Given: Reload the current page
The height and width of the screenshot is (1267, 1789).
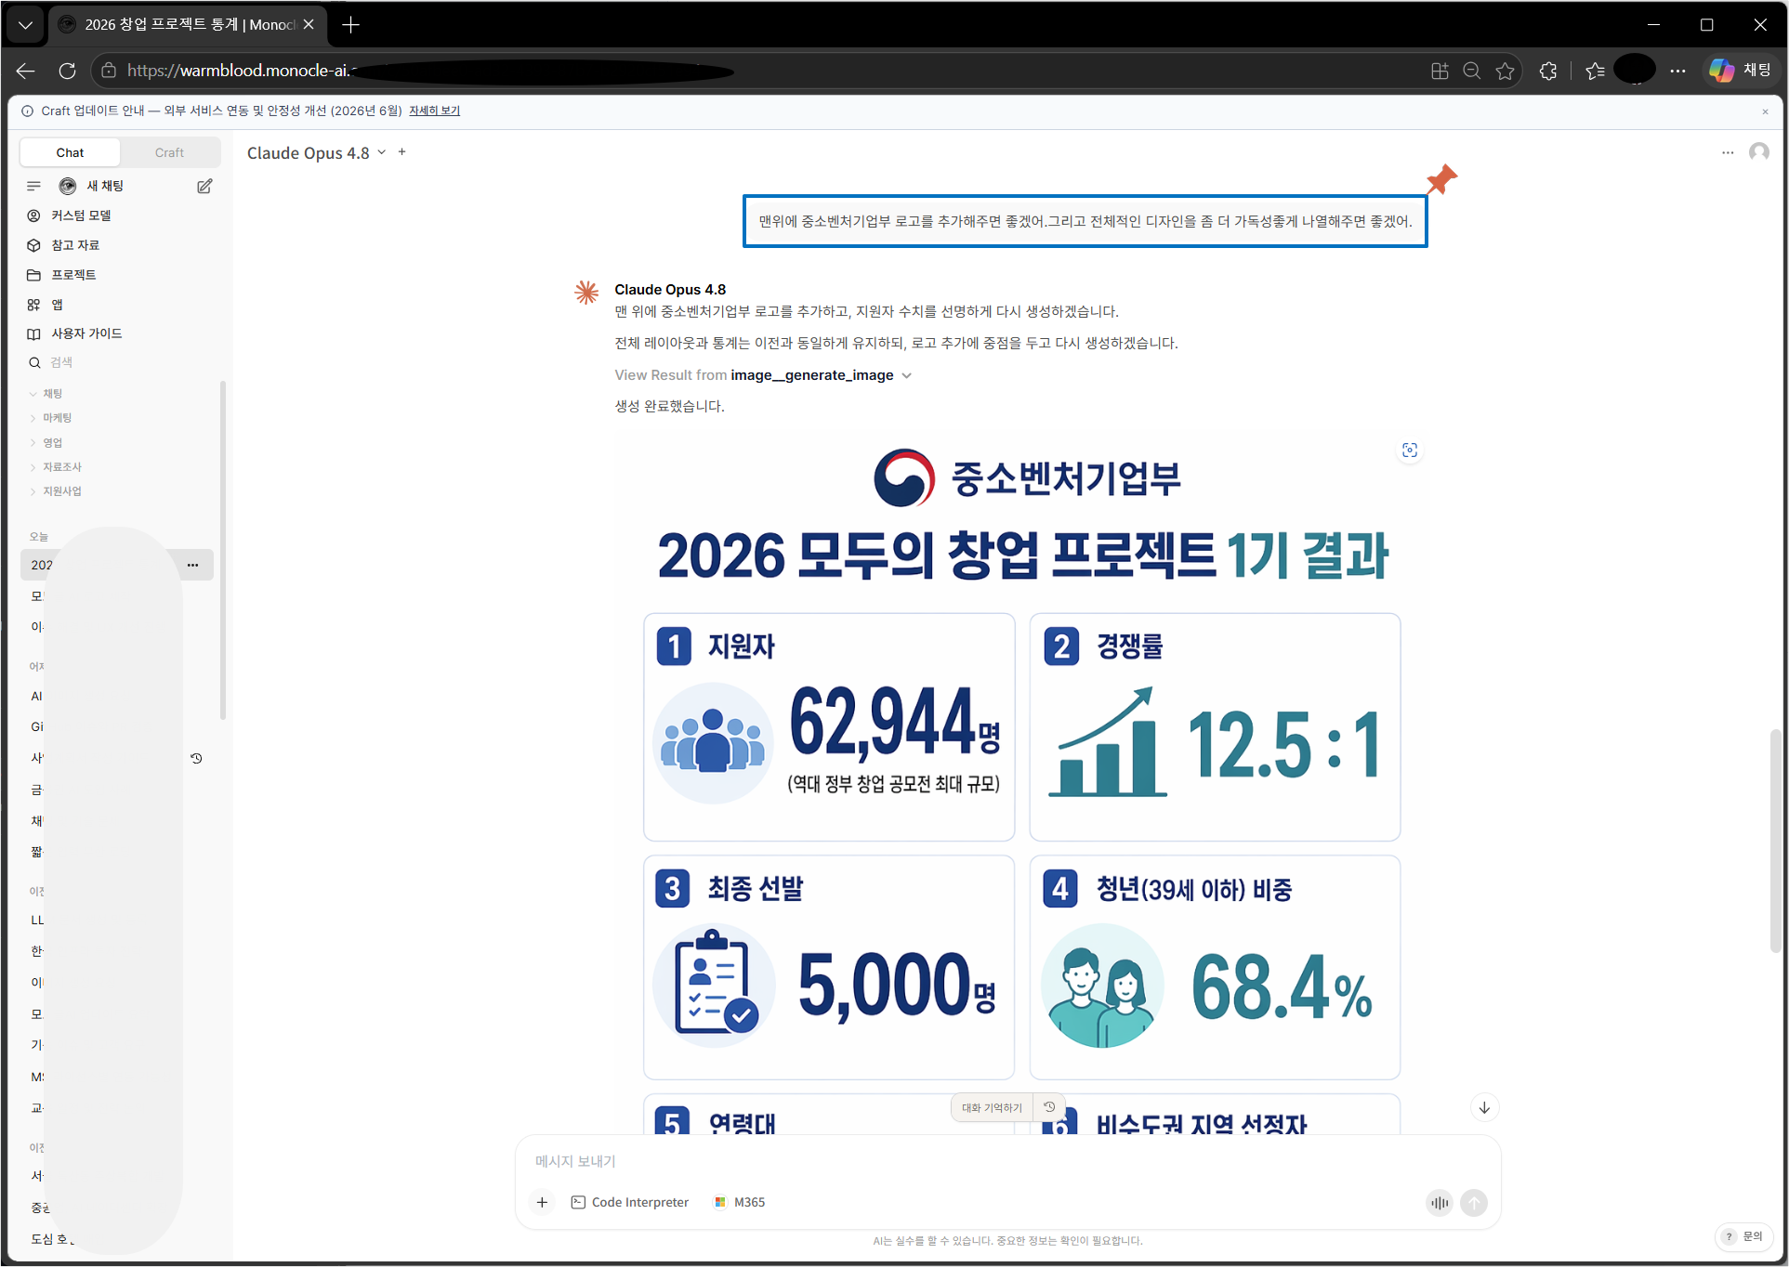Looking at the screenshot, I should coord(67,71).
